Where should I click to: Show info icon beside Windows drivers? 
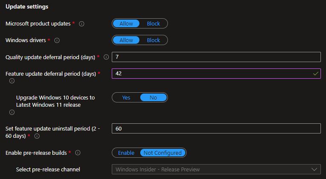[57, 40]
